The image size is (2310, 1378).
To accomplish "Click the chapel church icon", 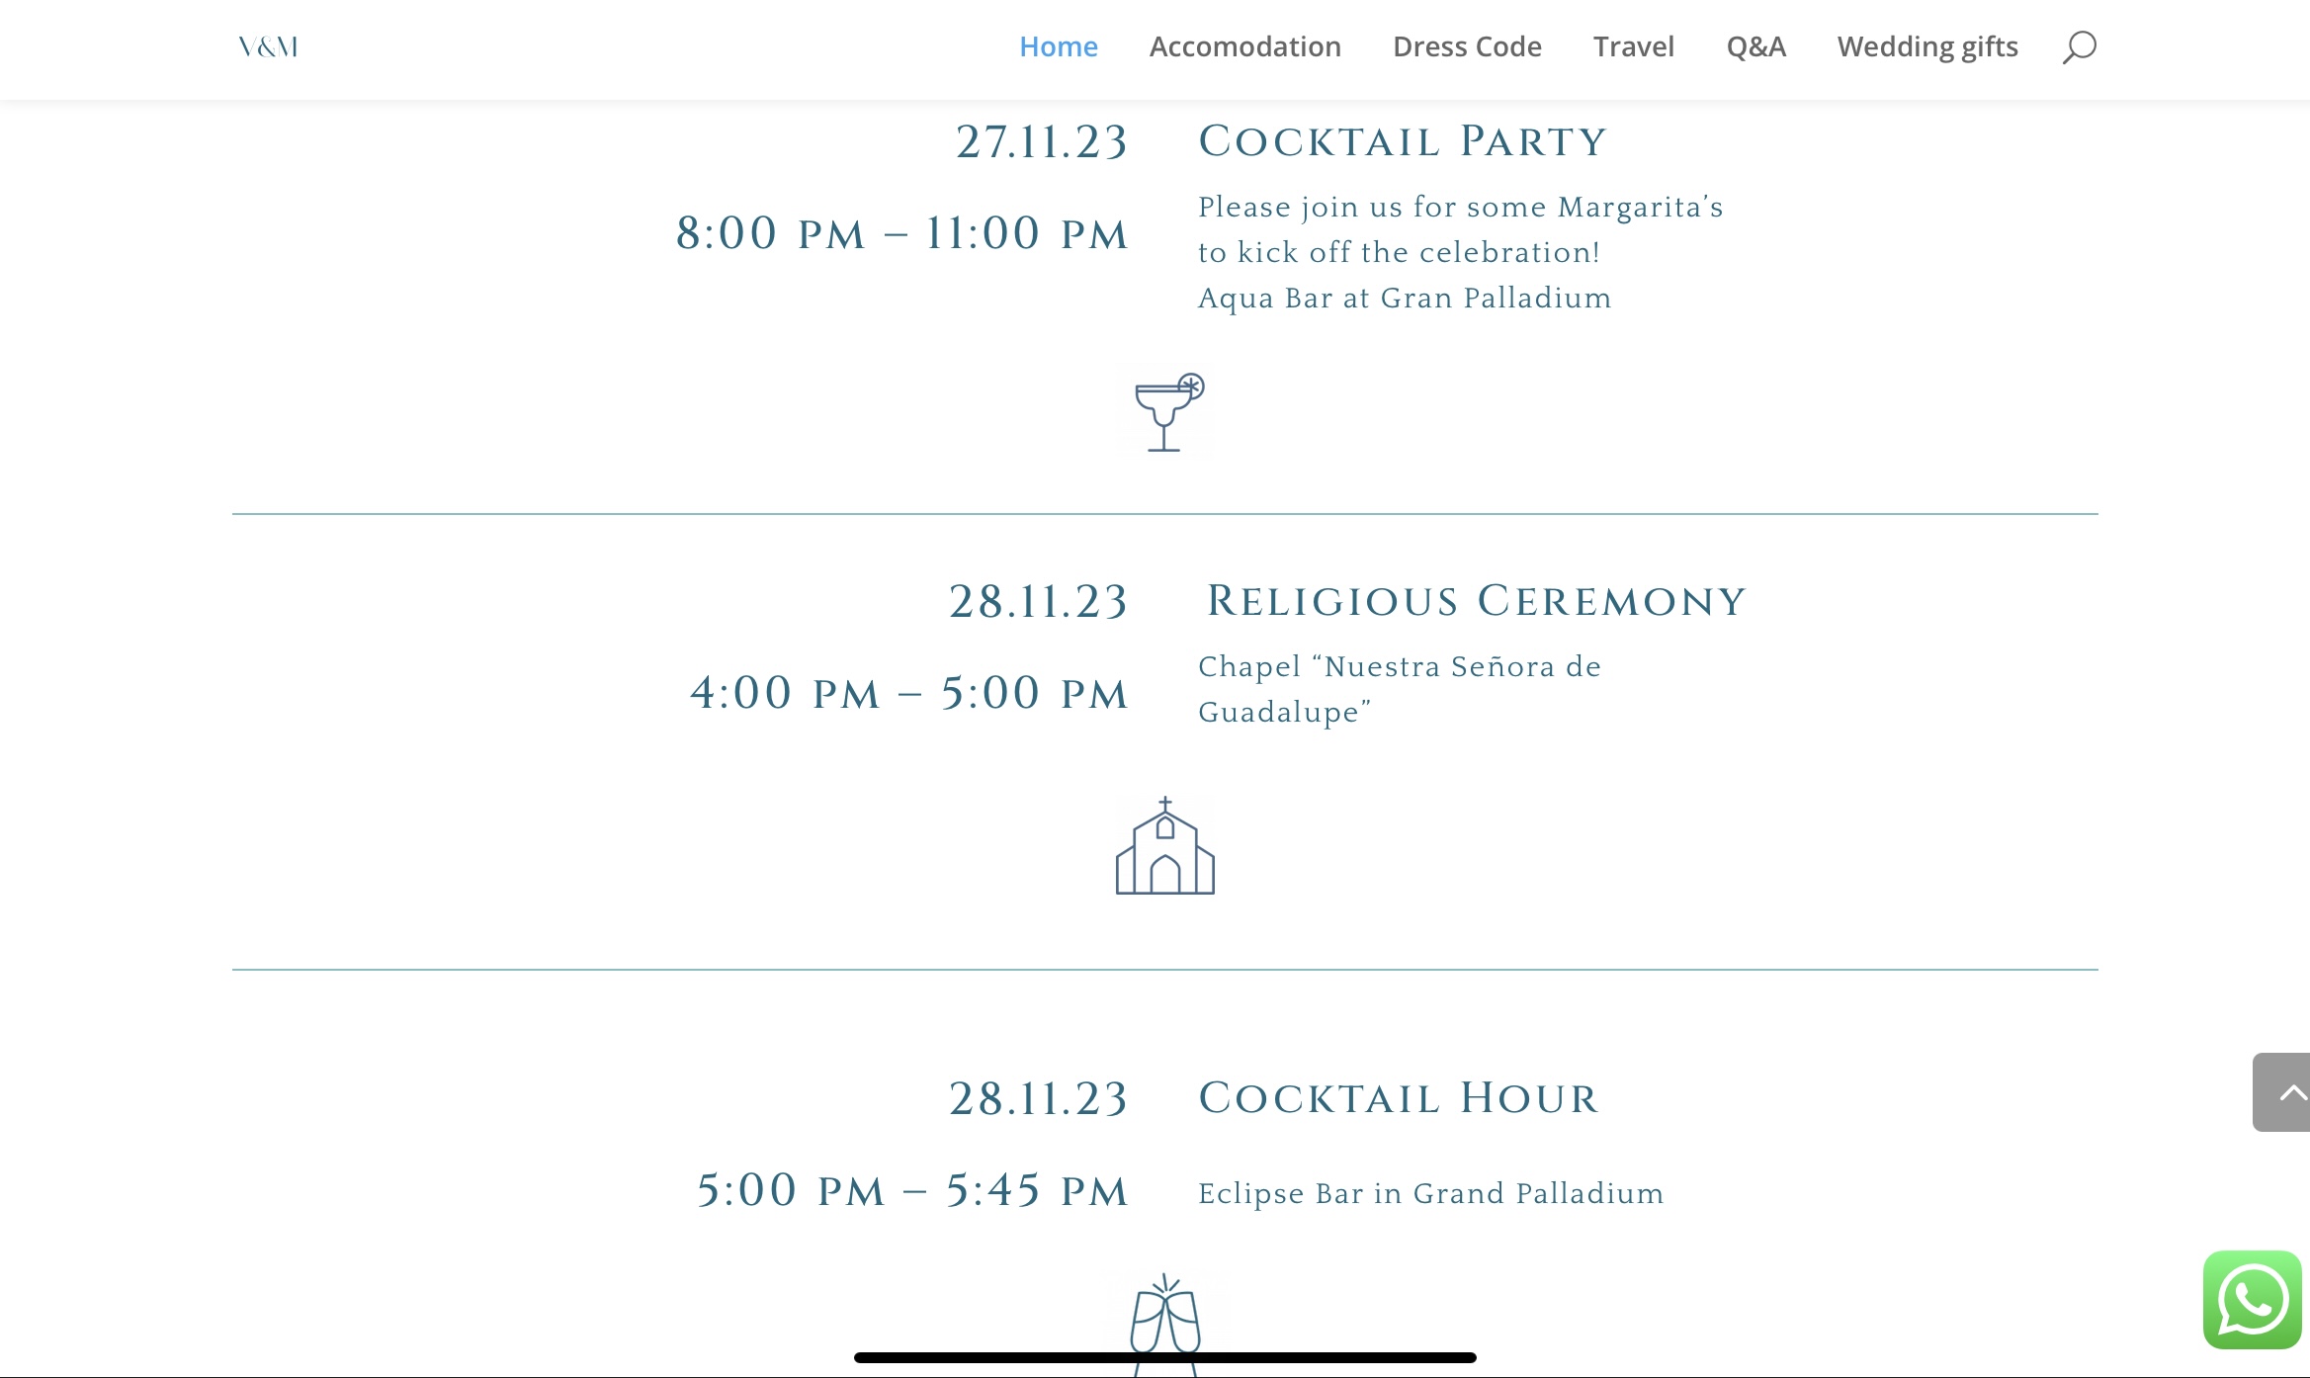I will coord(1165,847).
